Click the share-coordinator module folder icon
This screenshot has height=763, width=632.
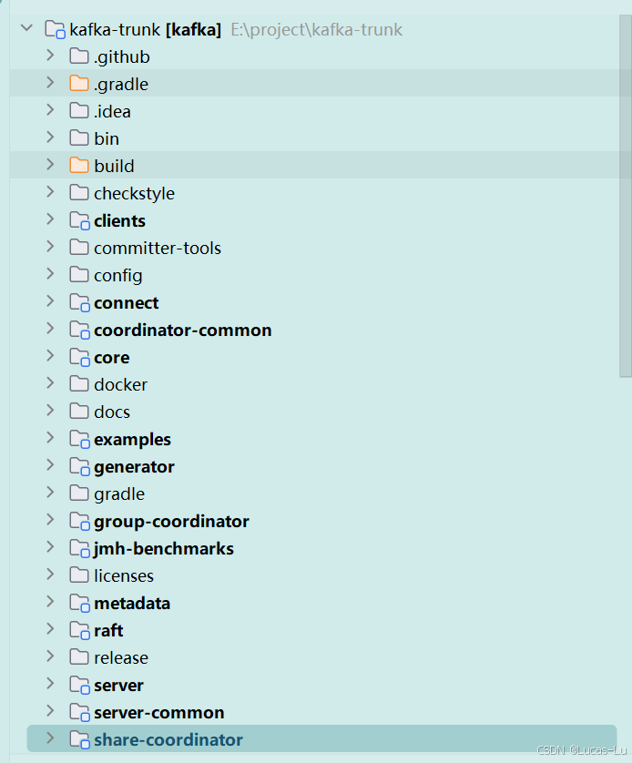pyautogui.click(x=80, y=739)
